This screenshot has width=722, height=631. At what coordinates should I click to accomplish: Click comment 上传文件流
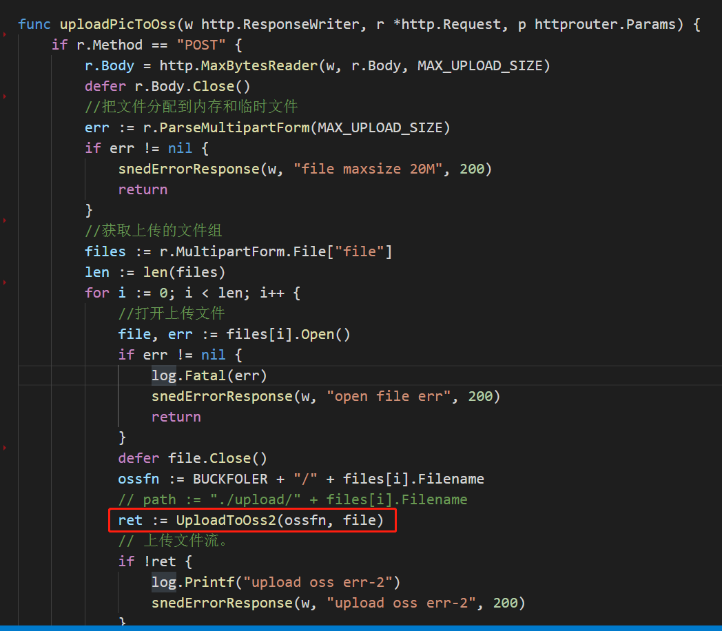(x=173, y=541)
